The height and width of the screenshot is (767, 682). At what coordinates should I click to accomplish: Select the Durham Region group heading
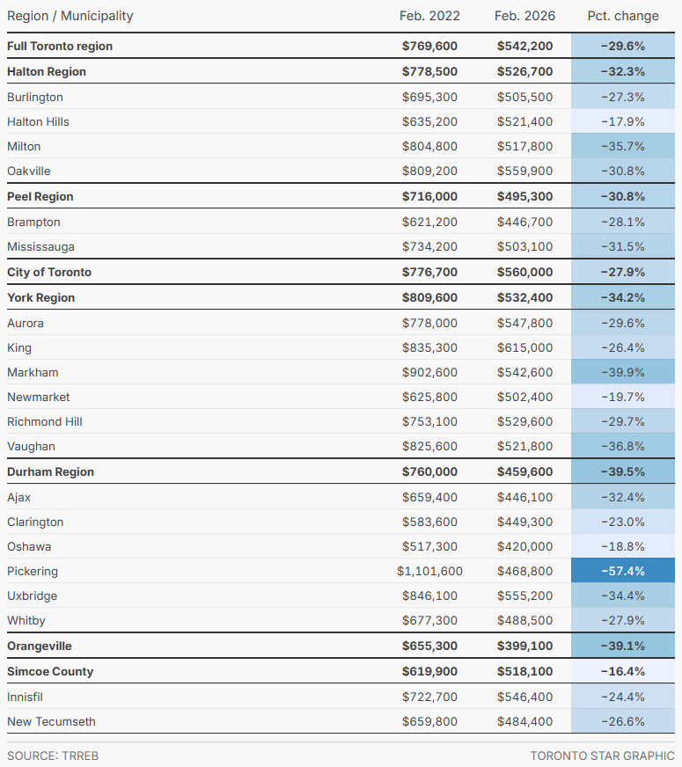point(50,471)
